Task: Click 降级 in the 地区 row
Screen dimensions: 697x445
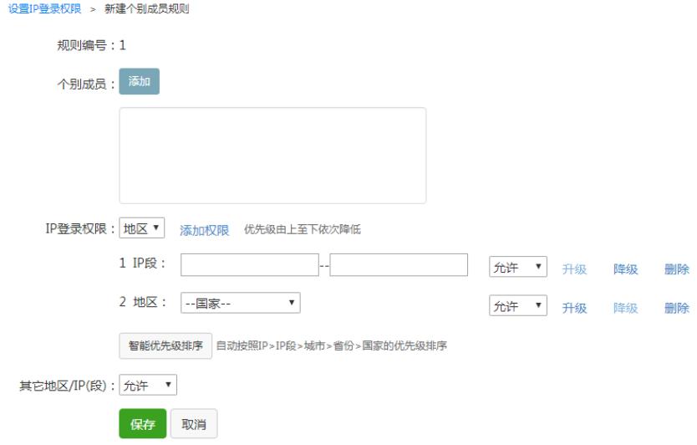Action: click(625, 308)
